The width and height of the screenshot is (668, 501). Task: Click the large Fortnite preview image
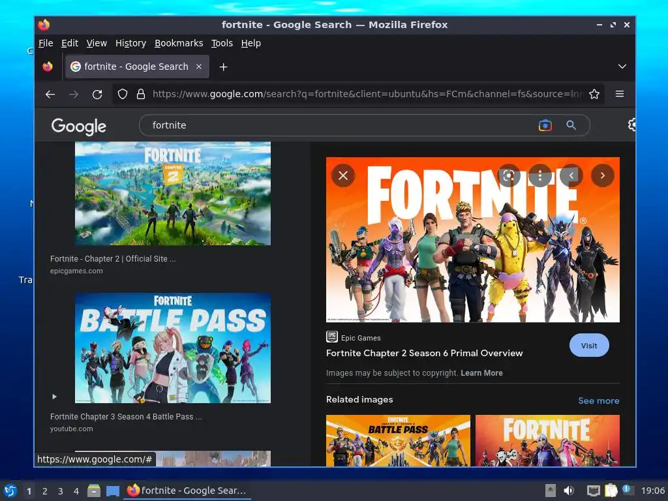tap(472, 240)
